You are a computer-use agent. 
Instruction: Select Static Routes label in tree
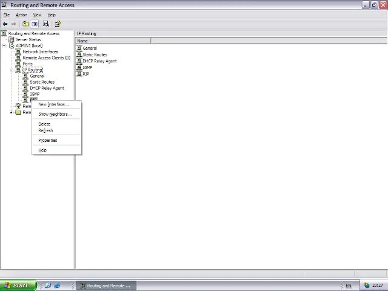pyautogui.click(x=42, y=82)
